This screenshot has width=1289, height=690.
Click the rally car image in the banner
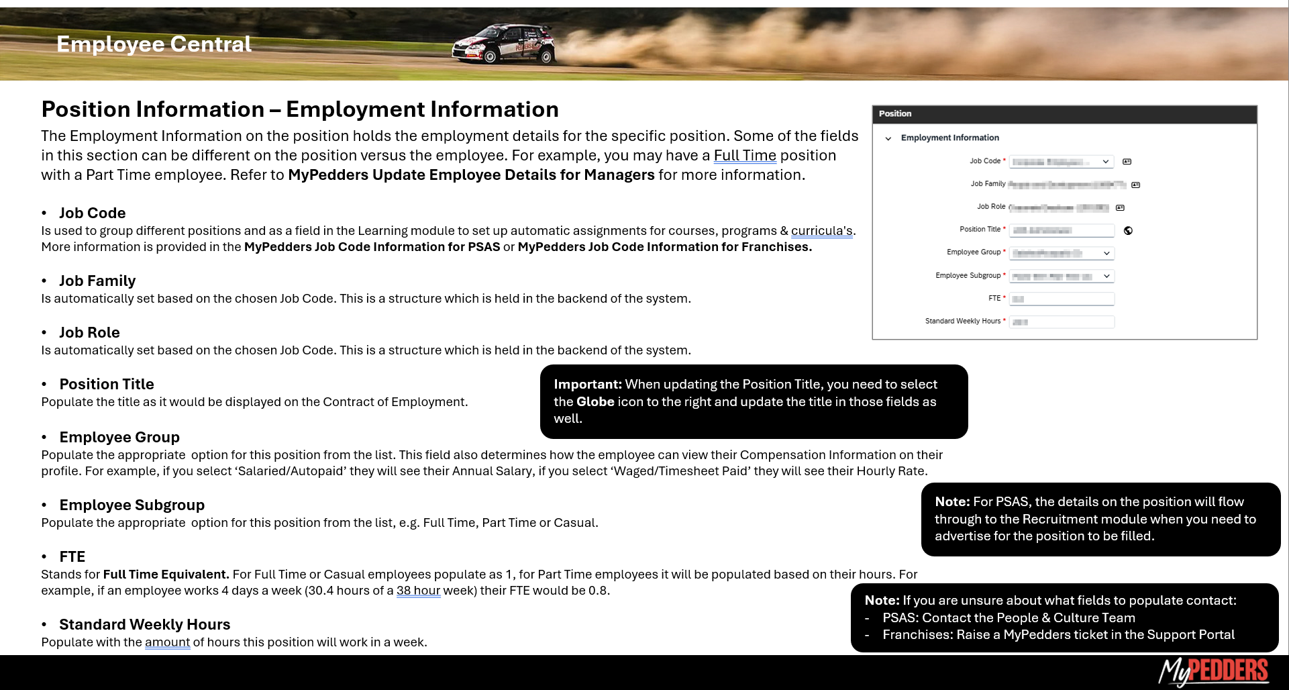click(504, 44)
